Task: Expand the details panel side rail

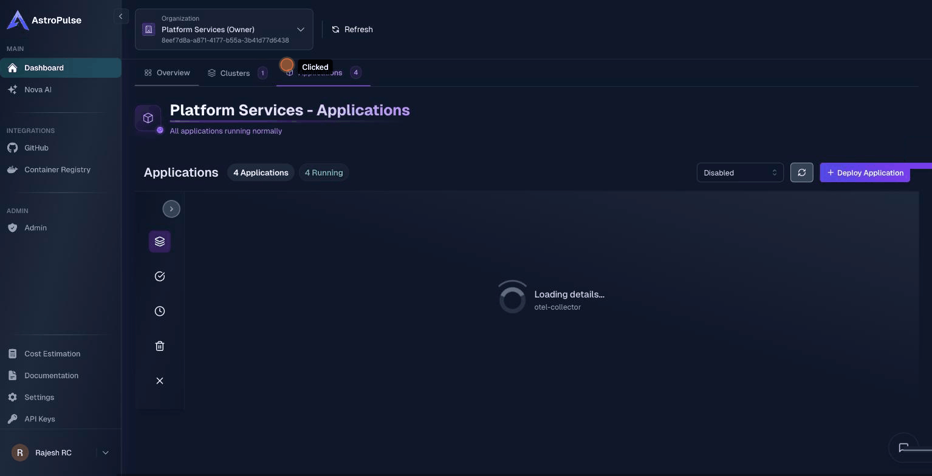Action: [171, 209]
